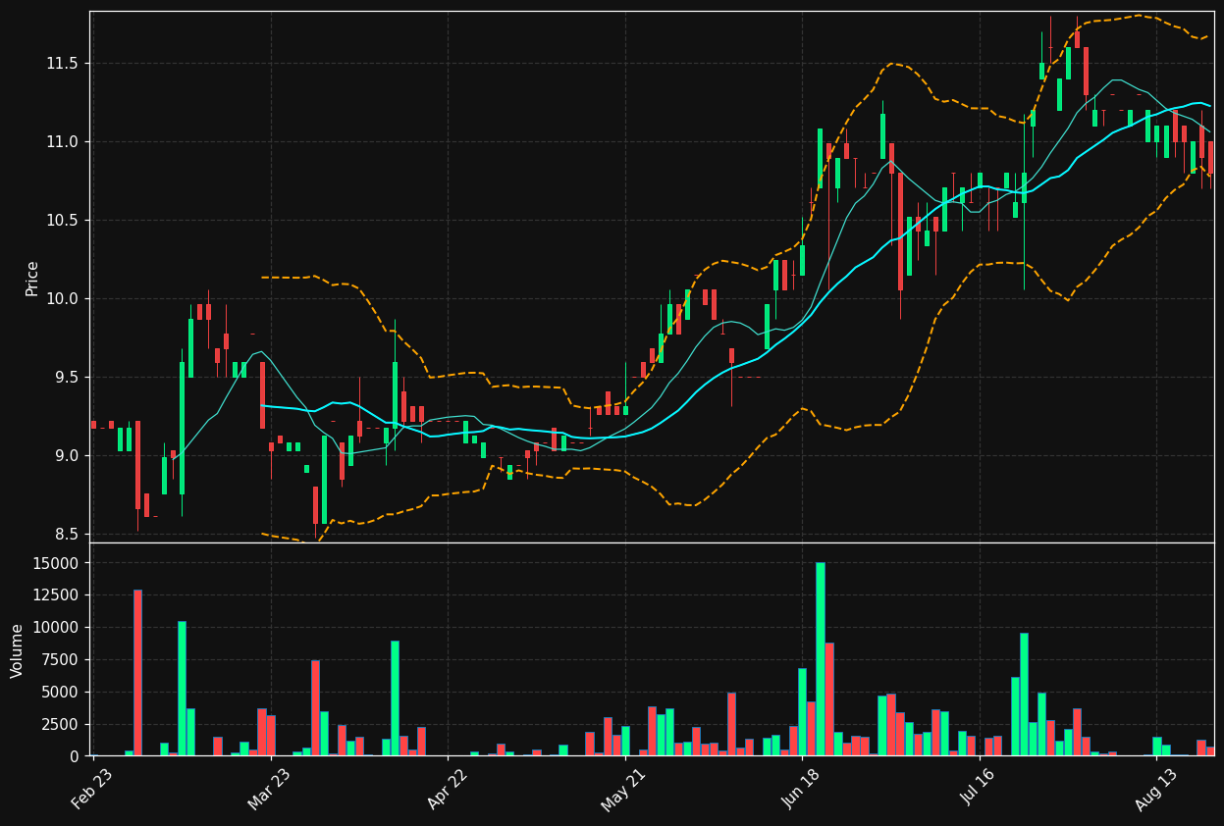The width and height of the screenshot is (1224, 826).
Task: Pick the Mar 23 date label
Action: pyautogui.click(x=269, y=789)
